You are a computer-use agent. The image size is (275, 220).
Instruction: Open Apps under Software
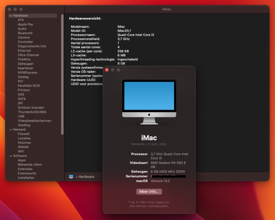22,160
